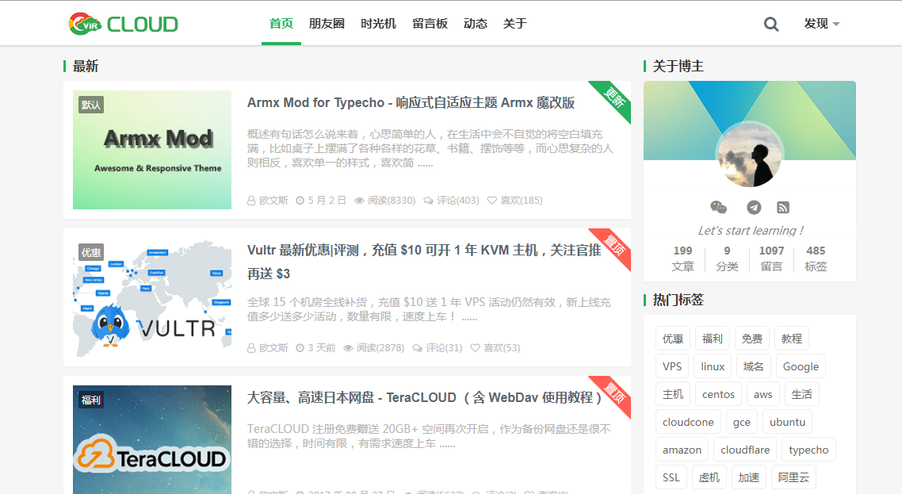This screenshot has width=902, height=494.
Task: Open the Vultr 最新优惠 article title
Action: [x=424, y=262]
